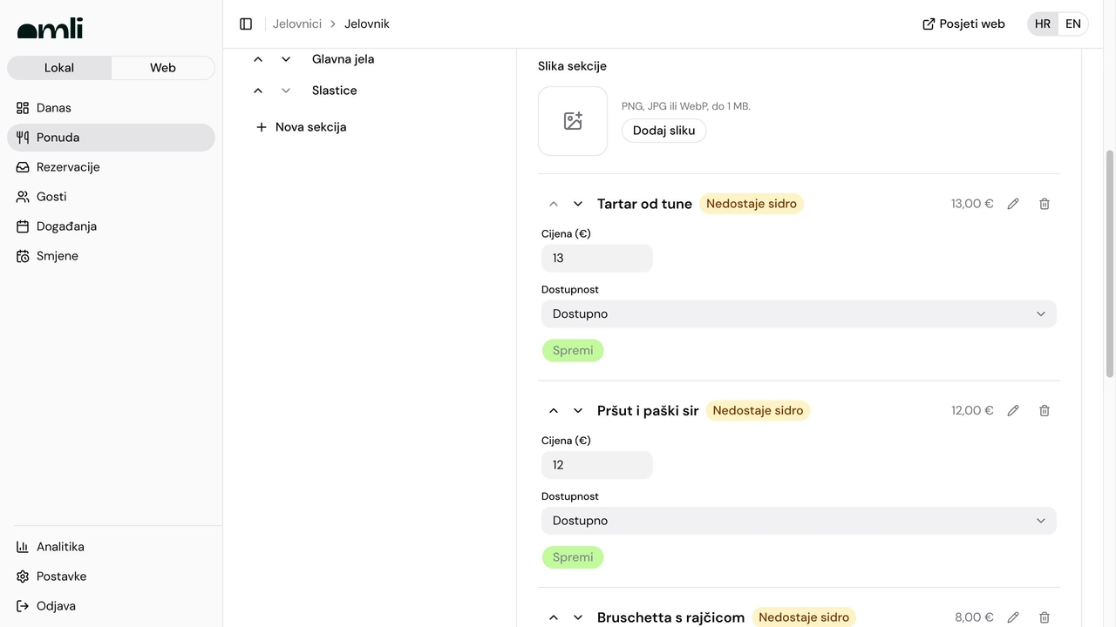The image size is (1116, 627).
Task: Add Nova sekcija
Action: pos(301,127)
